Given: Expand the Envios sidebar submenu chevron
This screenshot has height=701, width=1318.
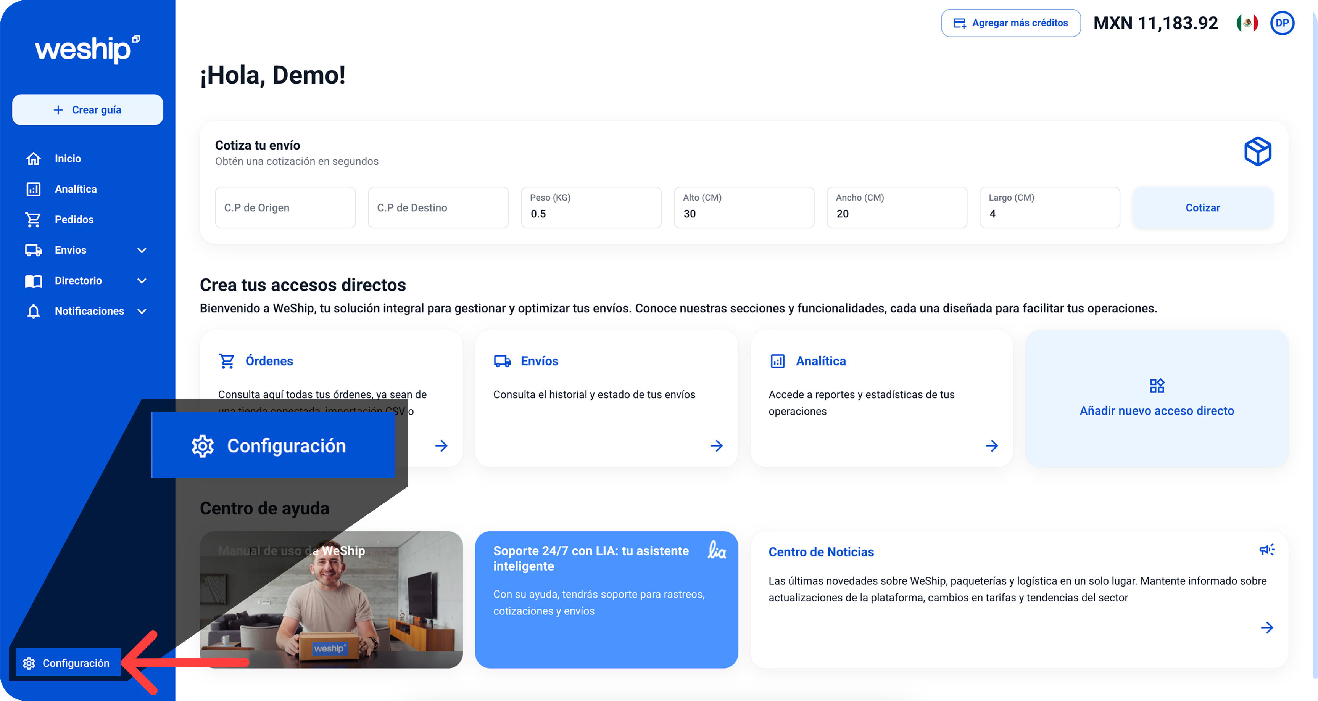Looking at the screenshot, I should point(142,250).
